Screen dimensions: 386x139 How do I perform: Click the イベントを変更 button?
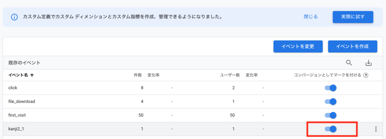[298, 46]
